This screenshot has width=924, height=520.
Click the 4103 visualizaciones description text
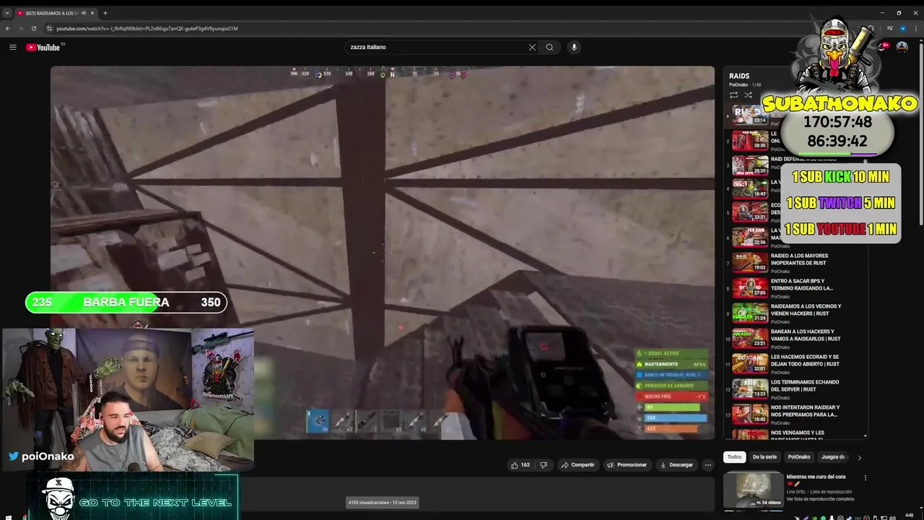[382, 503]
